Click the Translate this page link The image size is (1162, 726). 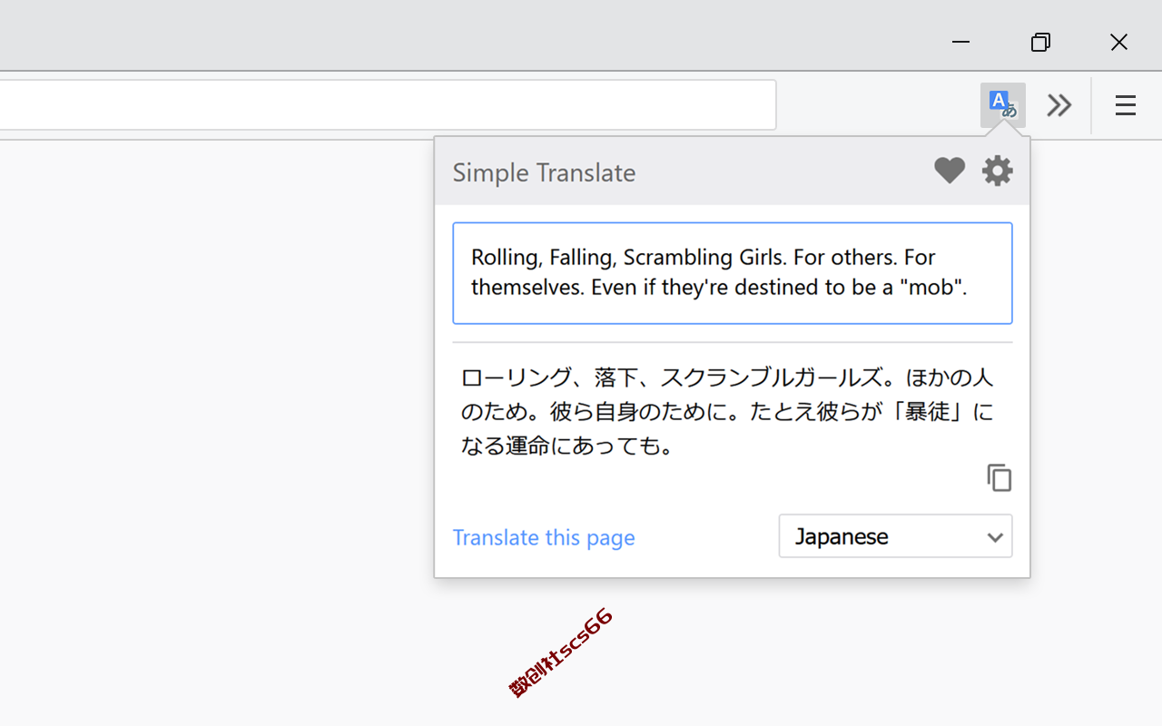[544, 537]
